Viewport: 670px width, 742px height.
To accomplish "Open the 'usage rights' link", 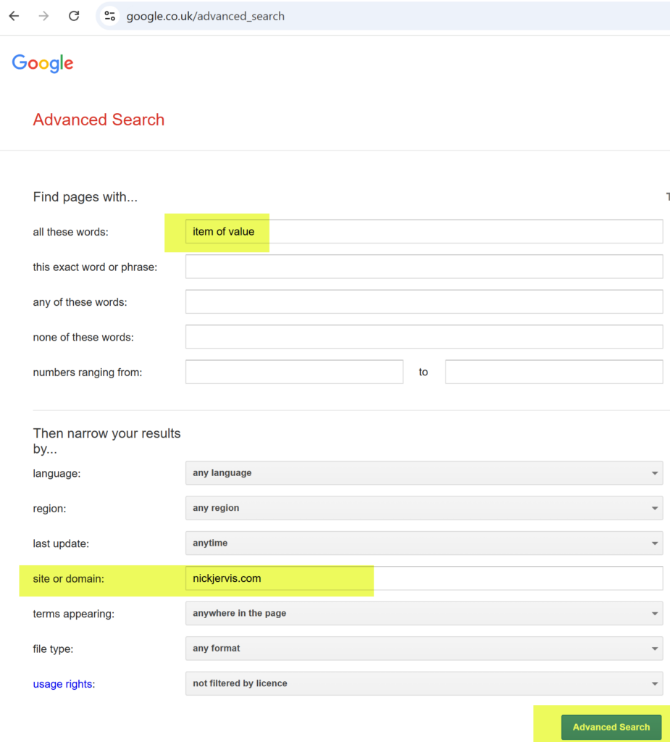I will pyautogui.click(x=64, y=683).
